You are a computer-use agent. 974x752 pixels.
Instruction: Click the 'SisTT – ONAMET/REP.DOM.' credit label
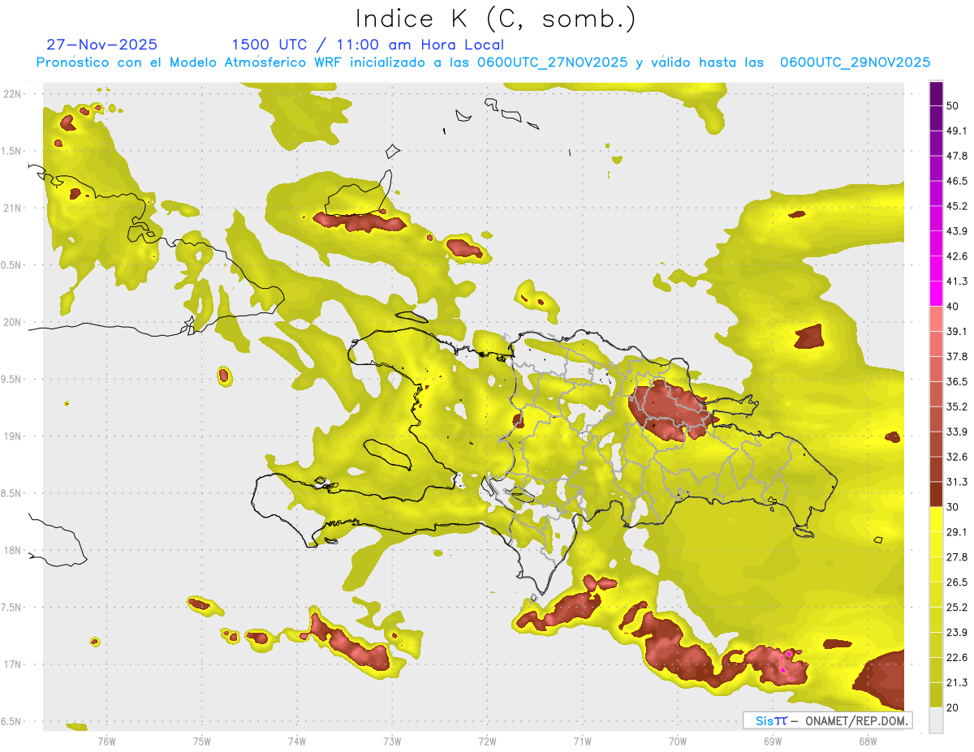coord(828,720)
